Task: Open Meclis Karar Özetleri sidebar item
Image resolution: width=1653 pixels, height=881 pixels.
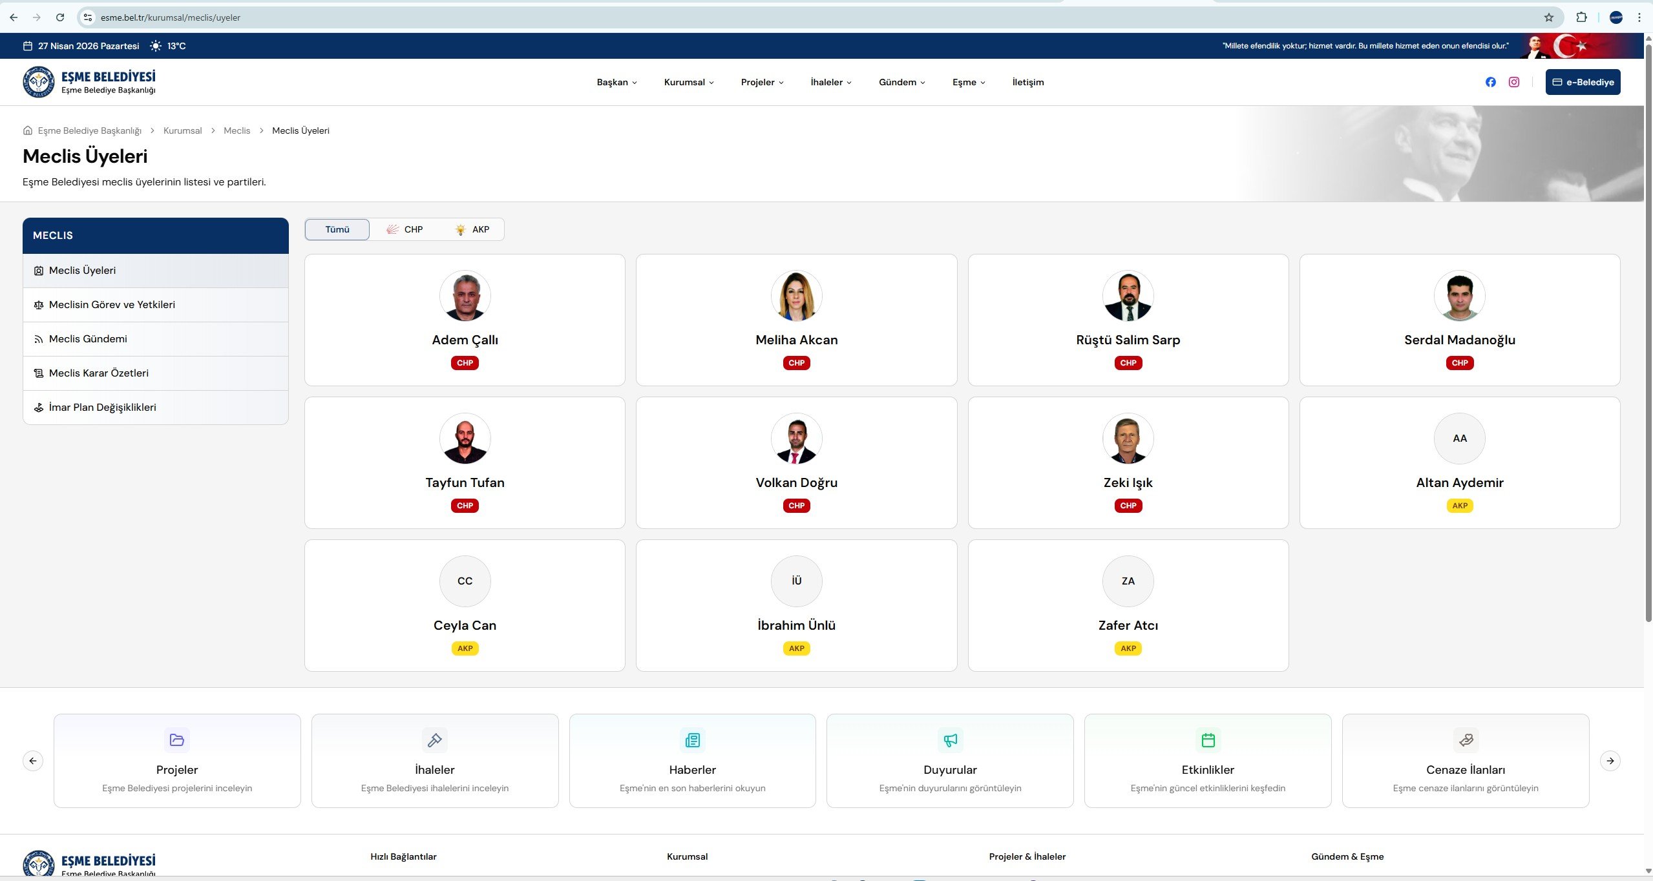Action: tap(98, 373)
